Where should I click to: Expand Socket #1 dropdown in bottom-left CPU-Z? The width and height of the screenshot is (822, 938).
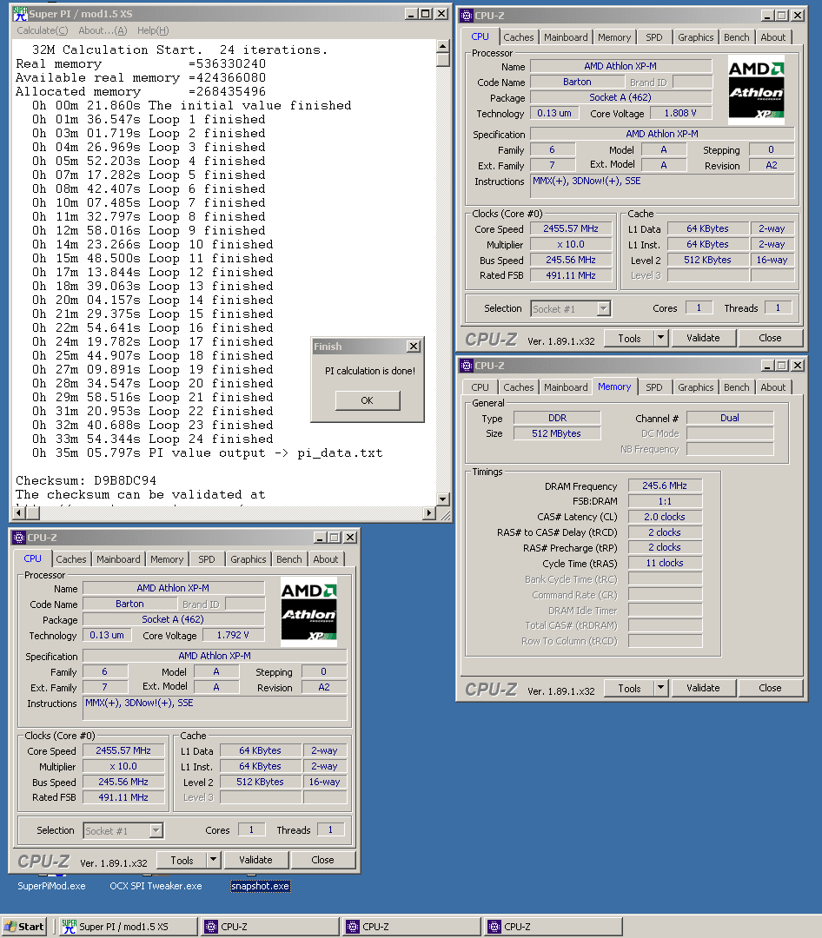point(156,830)
